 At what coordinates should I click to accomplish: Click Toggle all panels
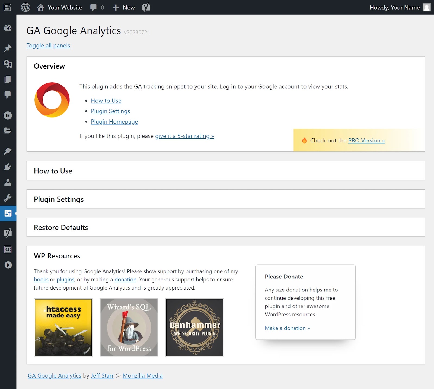point(48,45)
